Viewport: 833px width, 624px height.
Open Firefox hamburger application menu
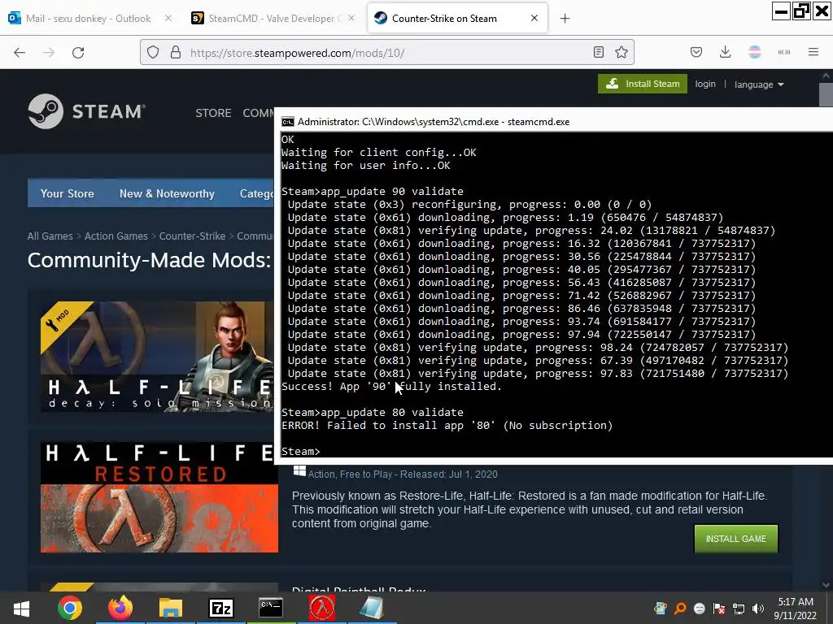813,52
